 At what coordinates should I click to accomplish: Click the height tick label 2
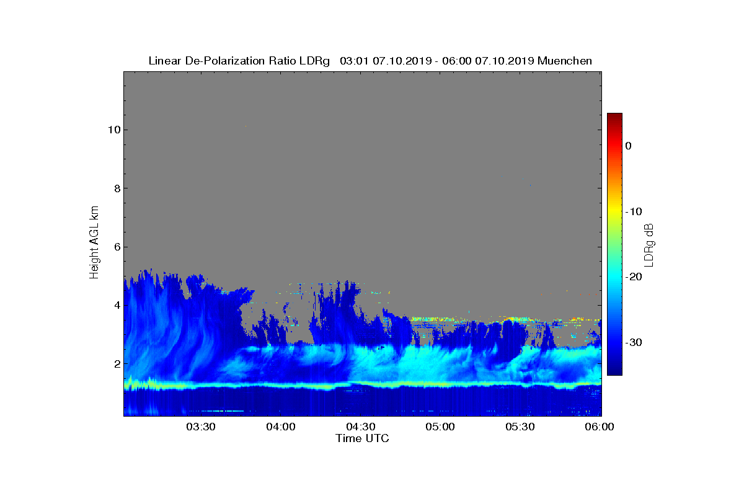[116, 363]
